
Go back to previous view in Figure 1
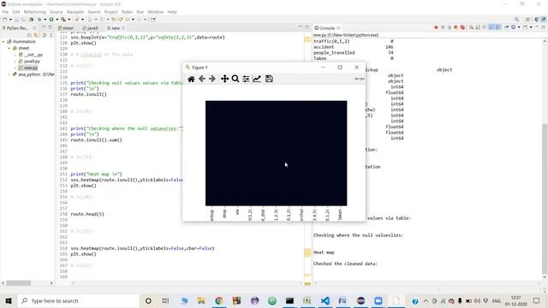202,79
